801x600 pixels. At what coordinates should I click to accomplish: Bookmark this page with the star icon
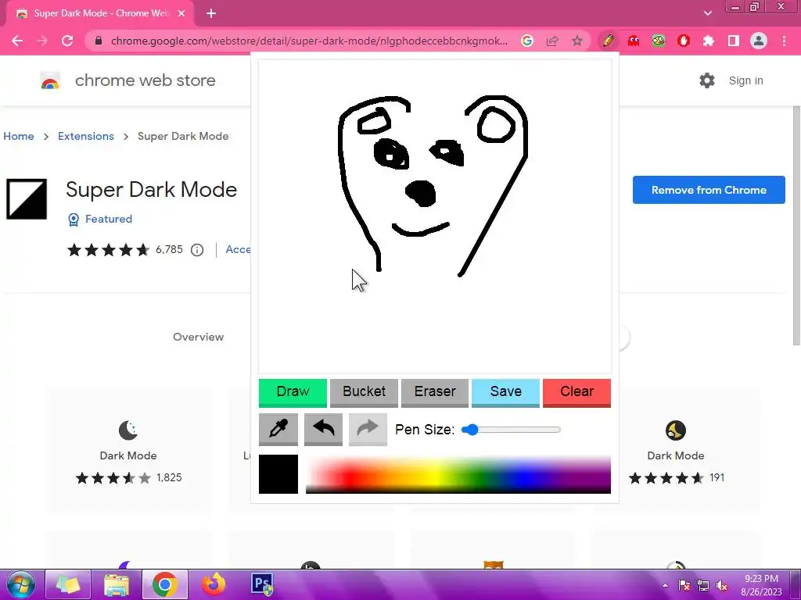click(x=577, y=41)
